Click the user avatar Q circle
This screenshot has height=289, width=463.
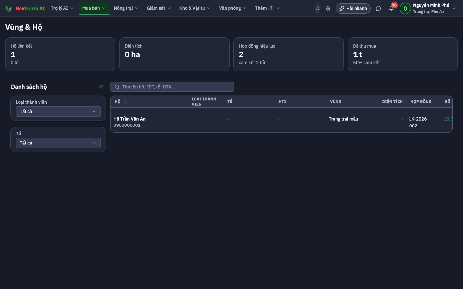coord(405,8)
